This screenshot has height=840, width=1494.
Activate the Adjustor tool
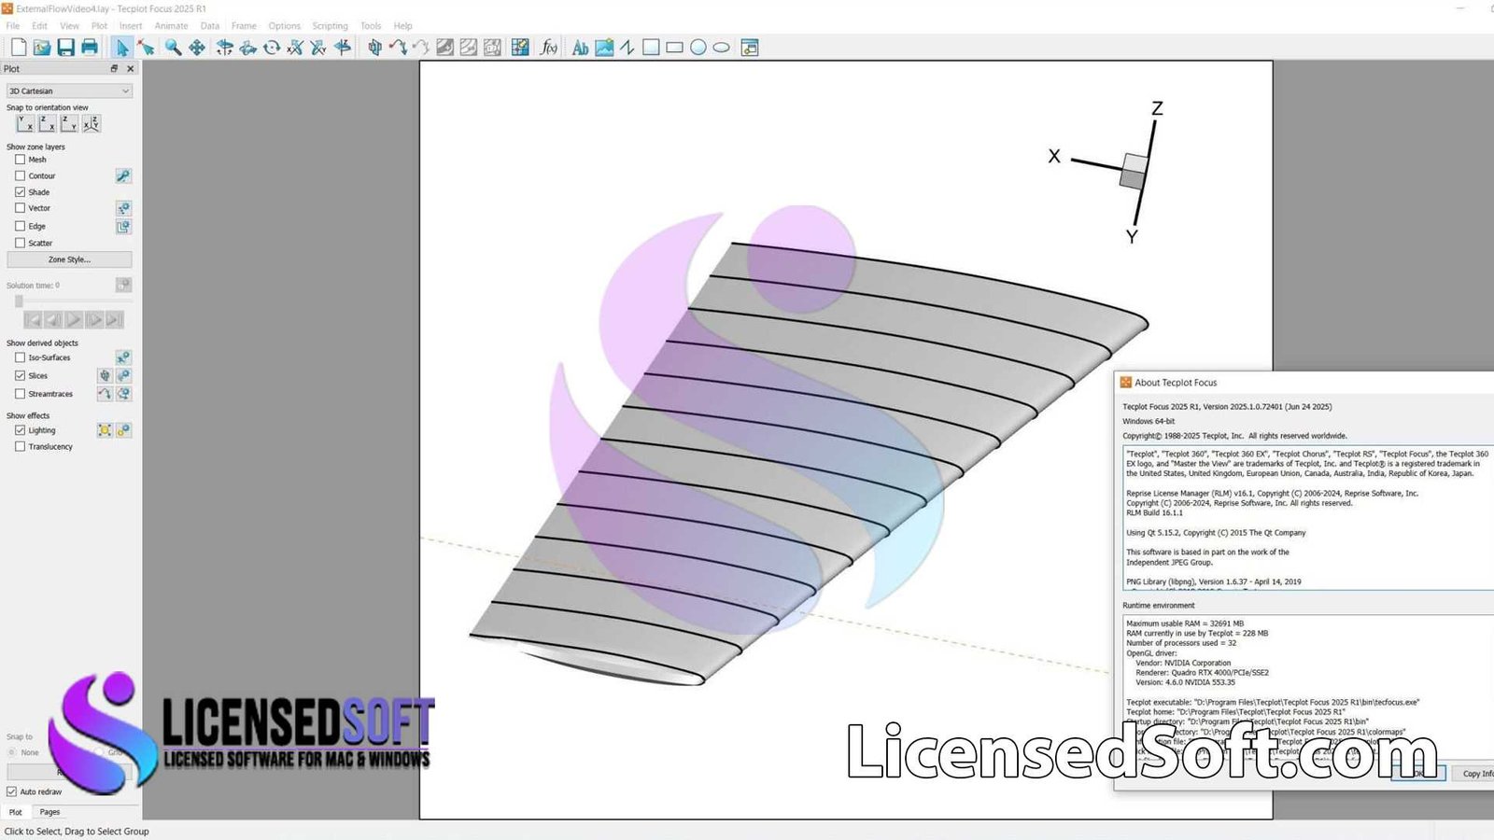tap(146, 47)
